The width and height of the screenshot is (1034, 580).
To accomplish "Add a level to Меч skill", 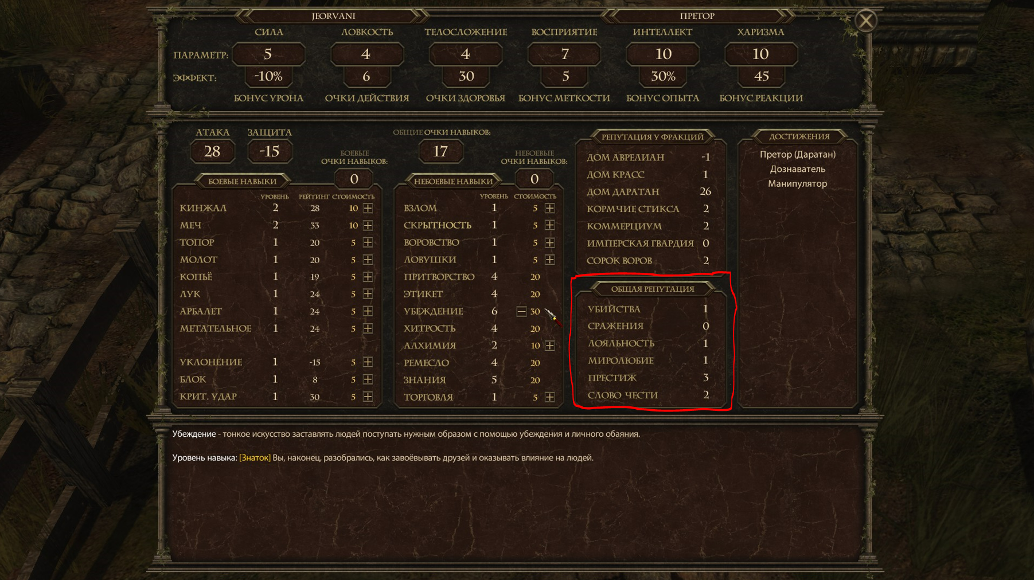I will tap(368, 225).
